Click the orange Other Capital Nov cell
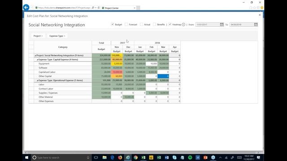287x161 pixels. 117,76
